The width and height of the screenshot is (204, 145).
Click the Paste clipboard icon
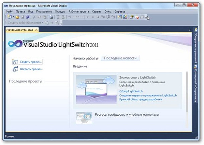[x=44, y=17]
